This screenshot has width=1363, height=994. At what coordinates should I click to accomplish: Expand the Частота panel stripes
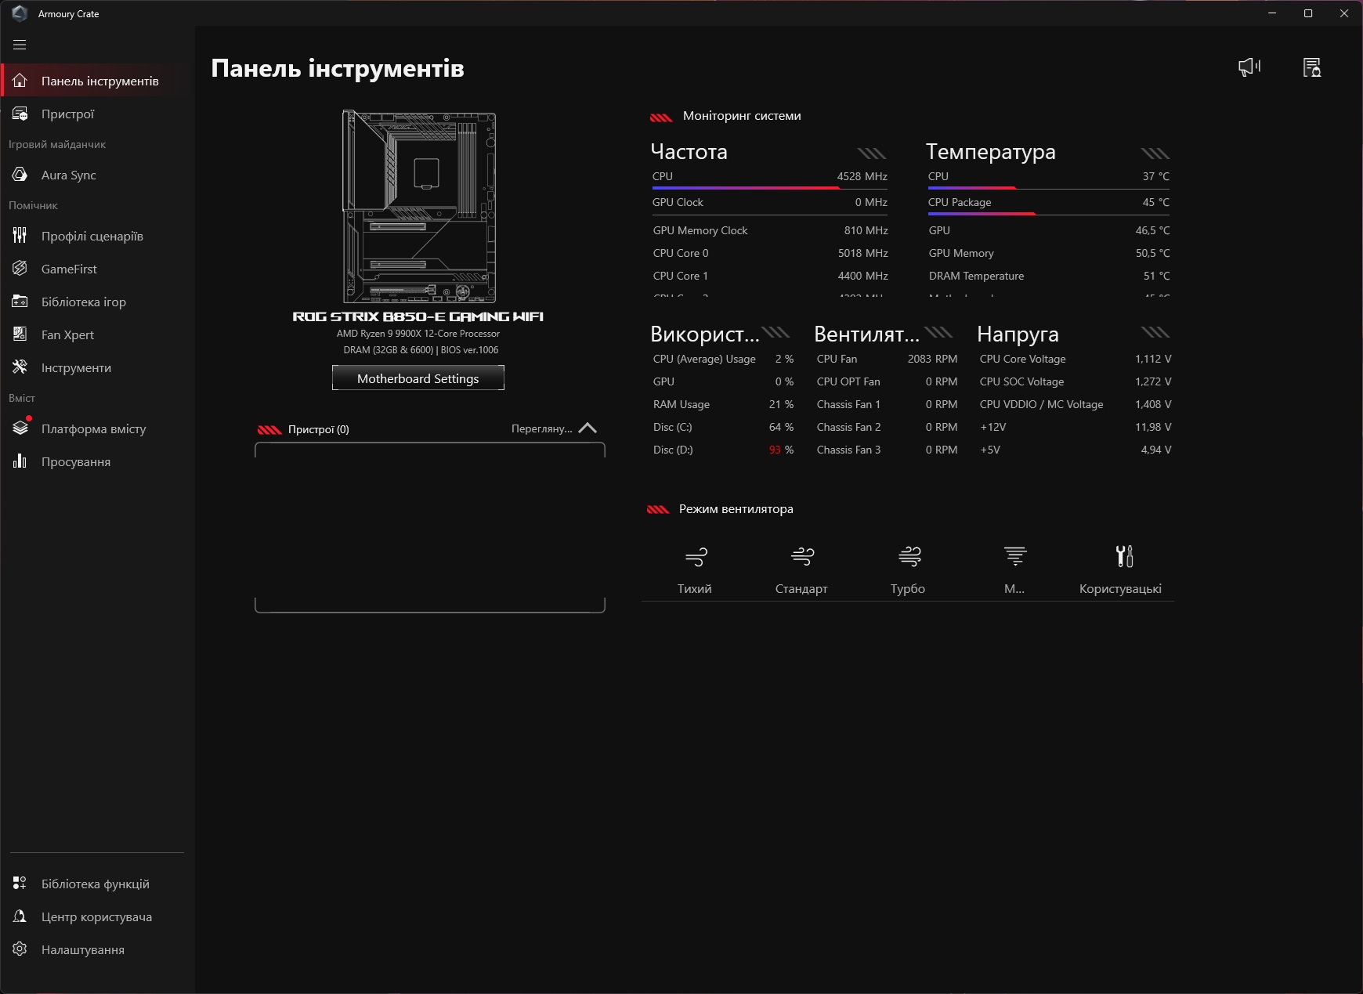[x=872, y=153]
